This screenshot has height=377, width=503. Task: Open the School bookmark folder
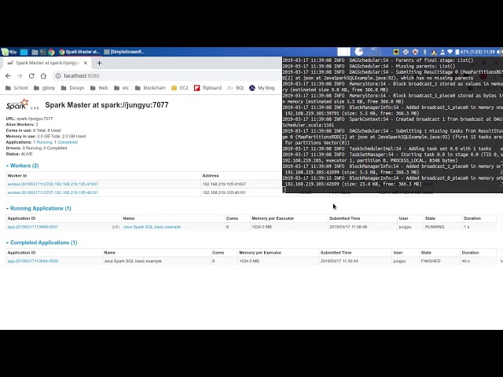pos(17,88)
